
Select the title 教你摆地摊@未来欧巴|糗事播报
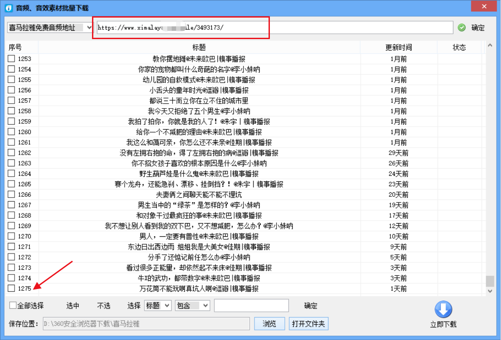pos(199,59)
